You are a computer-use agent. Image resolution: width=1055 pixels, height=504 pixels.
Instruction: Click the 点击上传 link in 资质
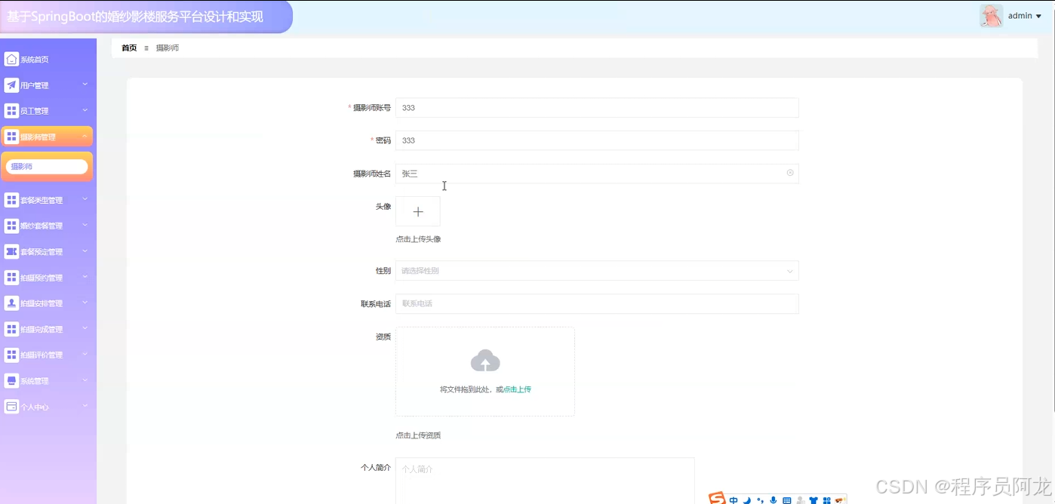pyautogui.click(x=517, y=389)
